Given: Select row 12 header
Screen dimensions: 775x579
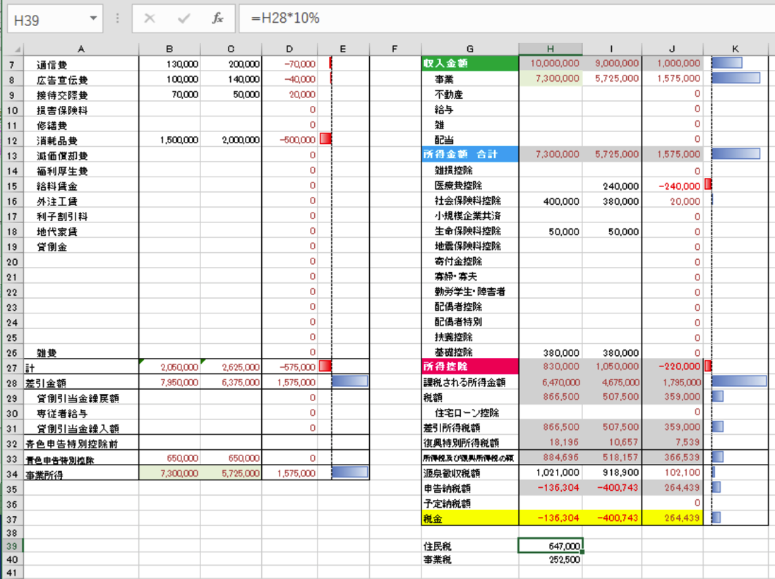Looking at the screenshot, I should click(x=12, y=141).
